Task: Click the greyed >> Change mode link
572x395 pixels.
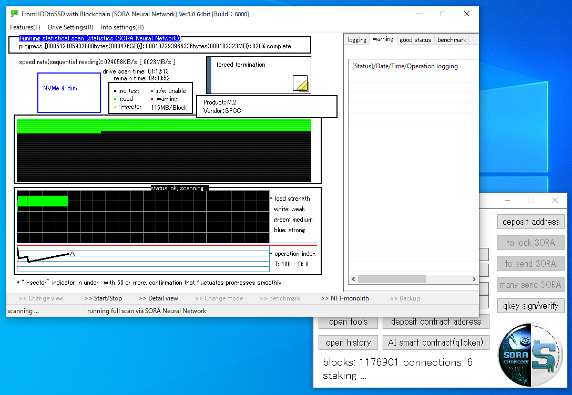Action: (x=219, y=298)
